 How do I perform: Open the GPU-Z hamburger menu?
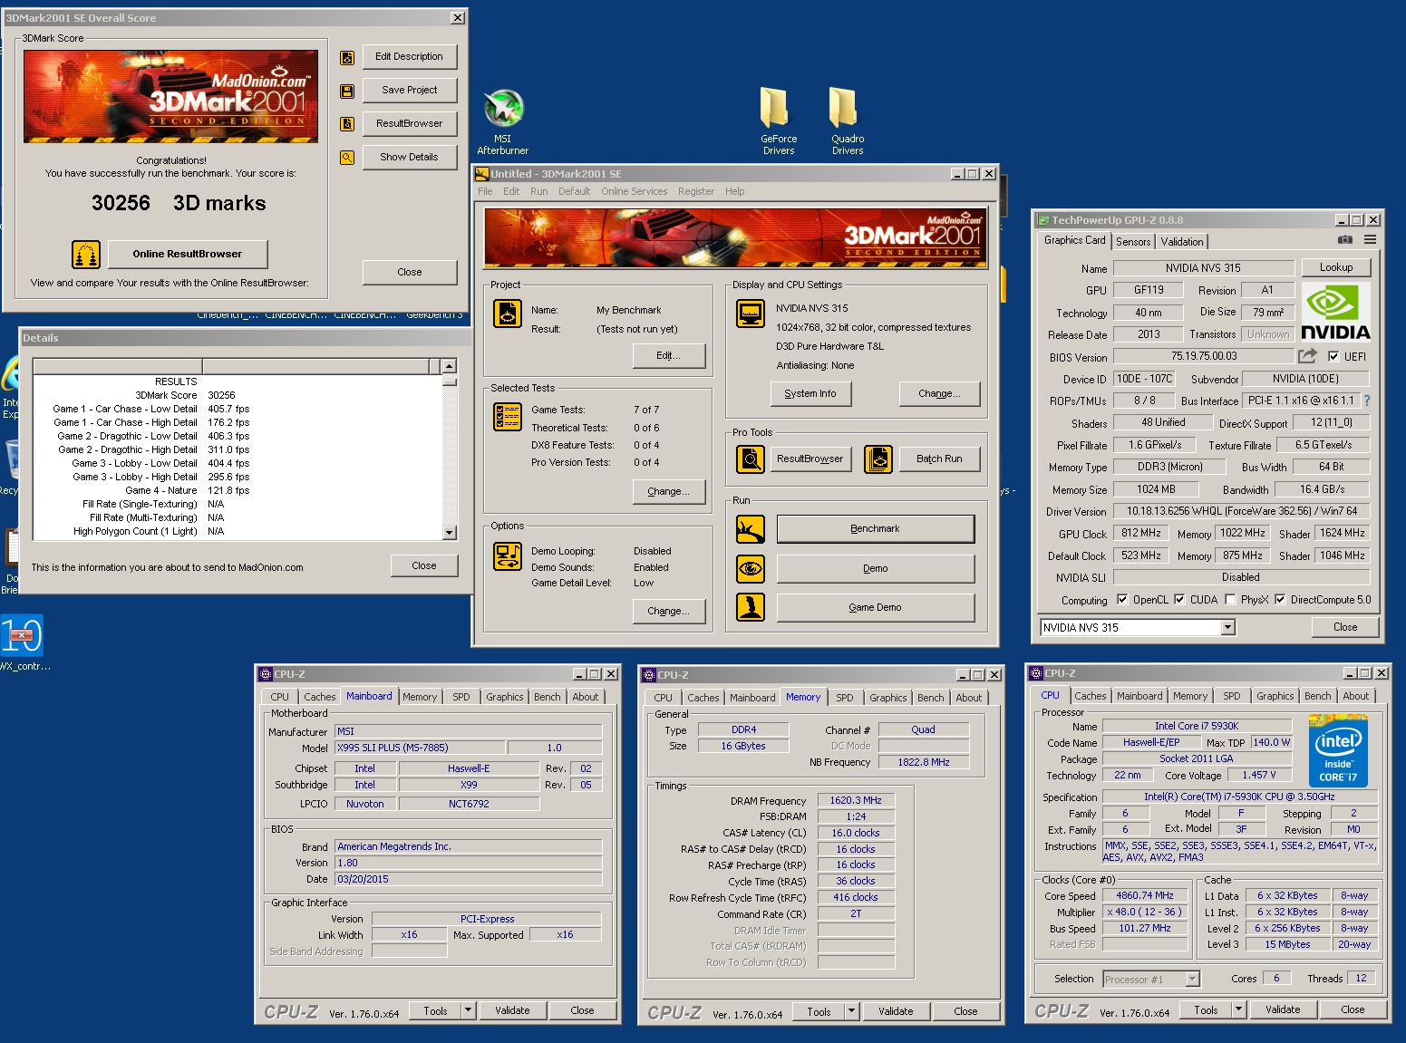click(x=1370, y=240)
